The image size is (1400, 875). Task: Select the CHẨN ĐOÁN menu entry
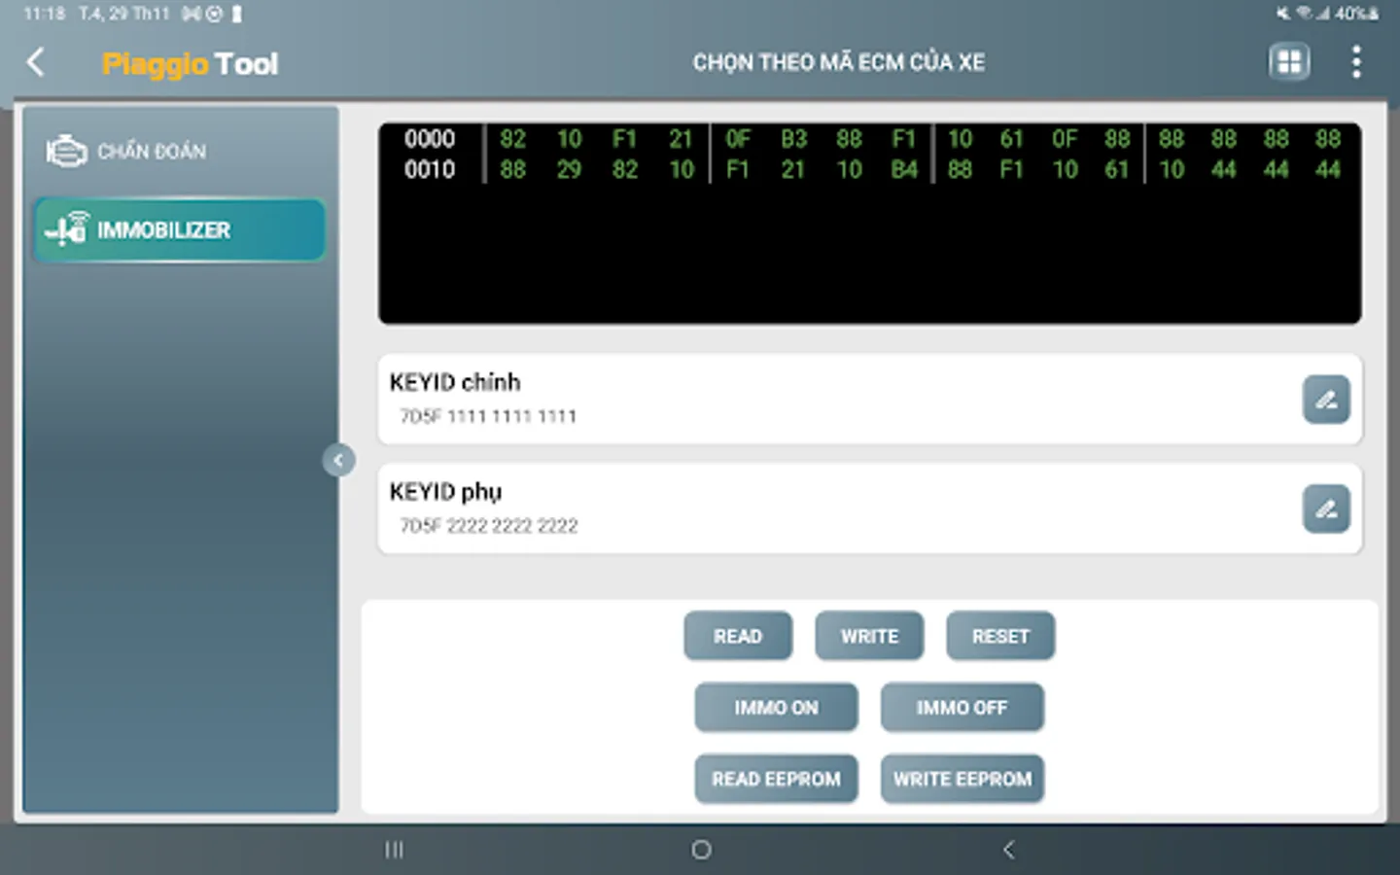[151, 151]
